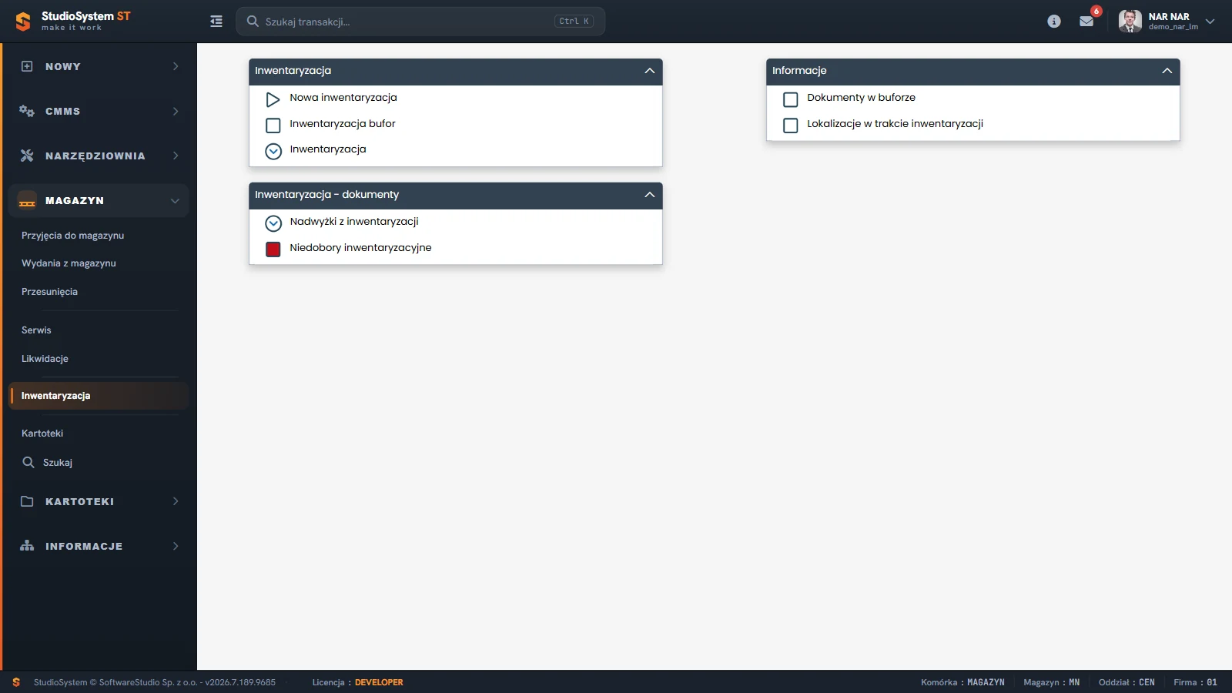The width and height of the screenshot is (1232, 693).
Task: Click the small S logo in footer
Action: pyautogui.click(x=16, y=682)
